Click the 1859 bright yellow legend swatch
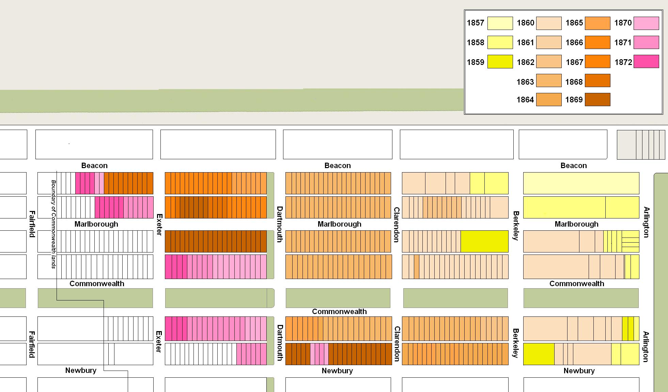Image resolution: width=668 pixels, height=392 pixels. click(500, 62)
